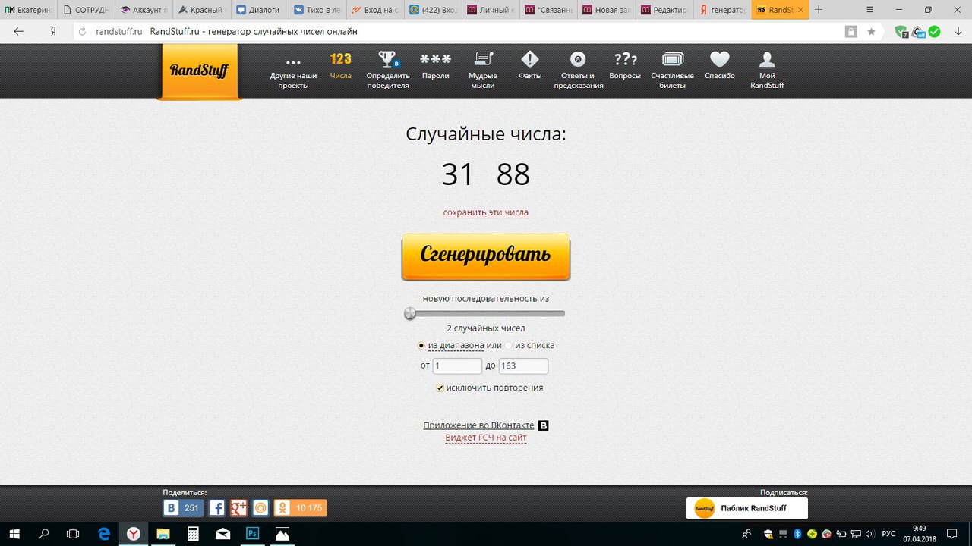Viewport: 972px width, 546px height.
Task: Open Ответы и предсказания magic ball icon
Action: 577,59
